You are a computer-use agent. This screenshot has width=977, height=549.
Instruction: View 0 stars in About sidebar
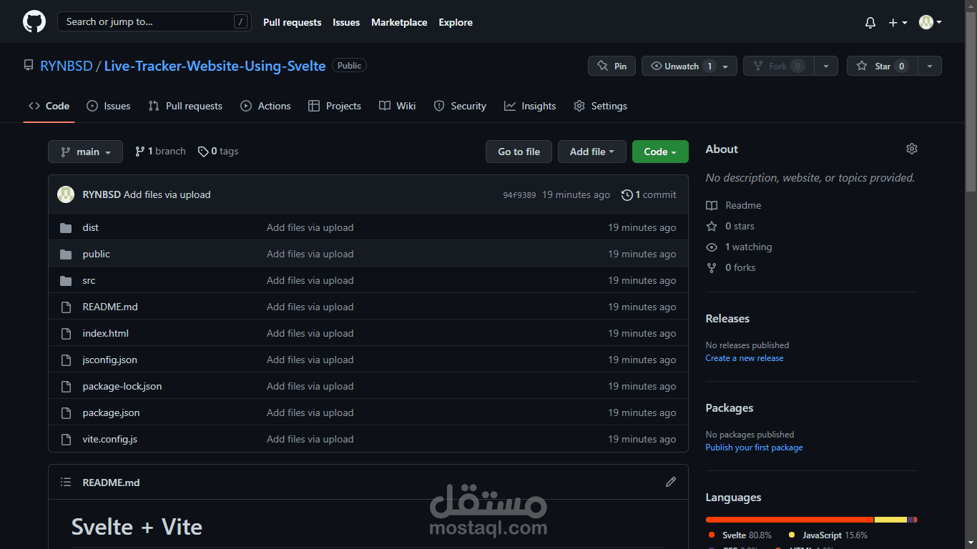tap(730, 226)
